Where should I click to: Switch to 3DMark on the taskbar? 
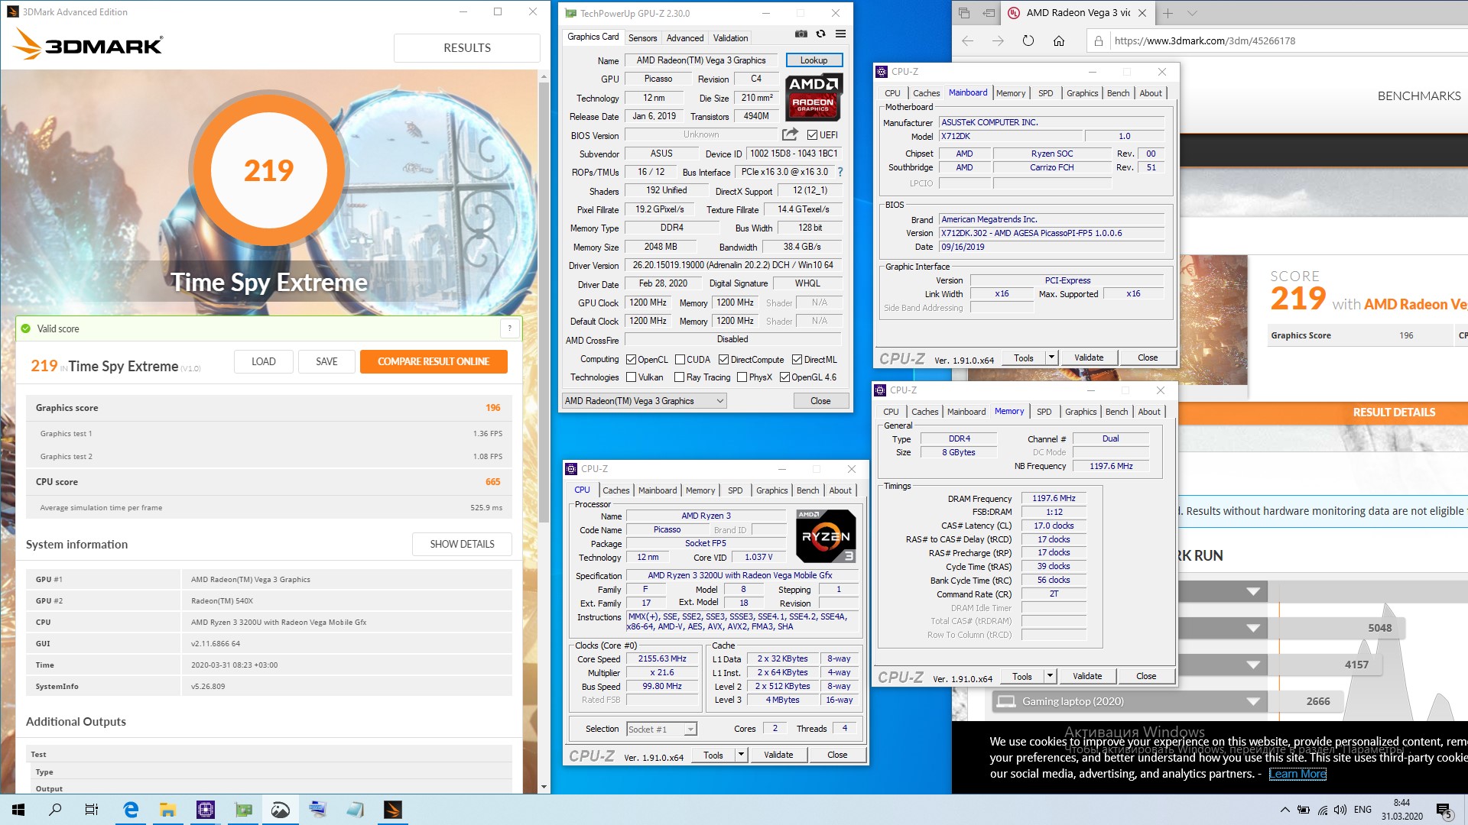click(x=393, y=810)
